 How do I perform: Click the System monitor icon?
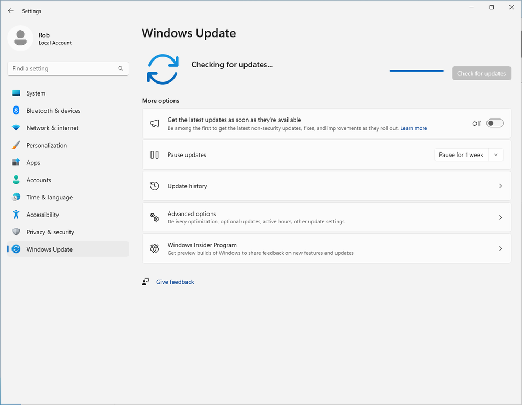point(16,93)
